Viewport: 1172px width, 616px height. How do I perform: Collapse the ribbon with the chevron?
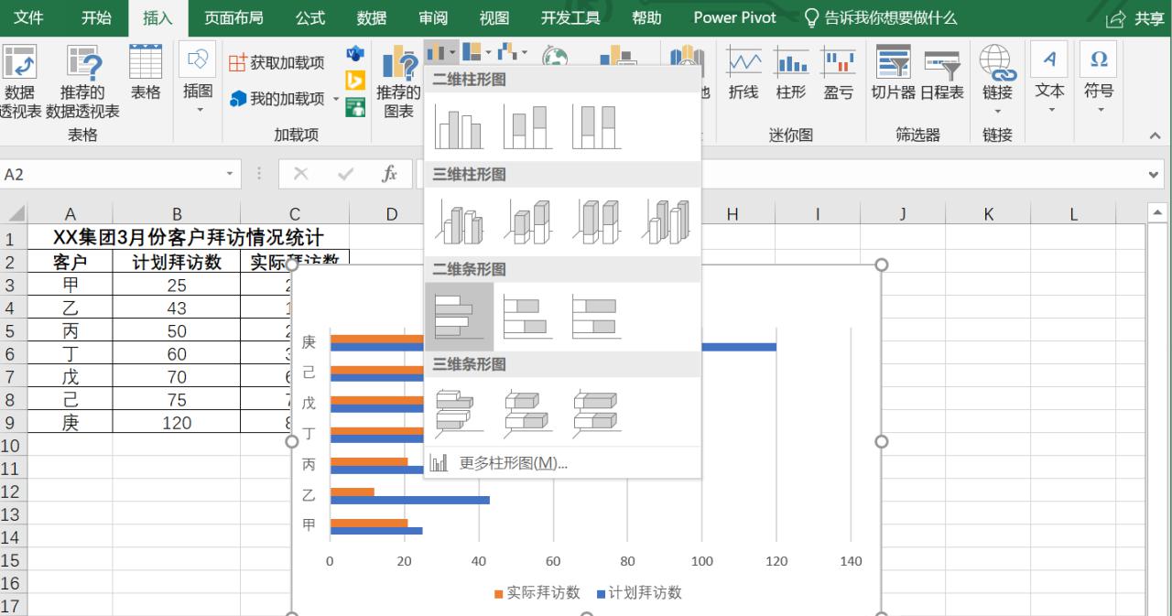tap(1155, 135)
